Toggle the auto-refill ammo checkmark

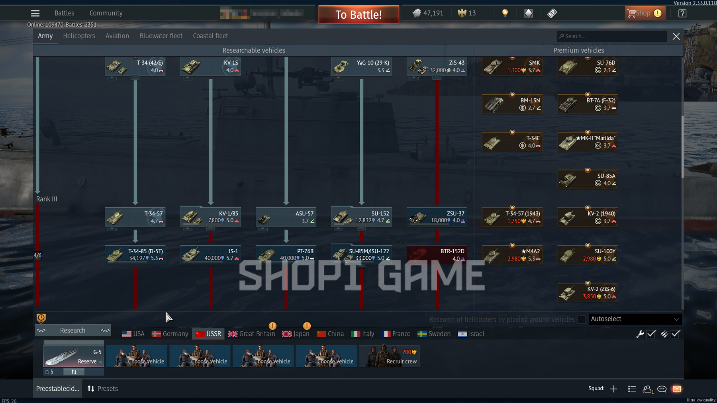676,334
